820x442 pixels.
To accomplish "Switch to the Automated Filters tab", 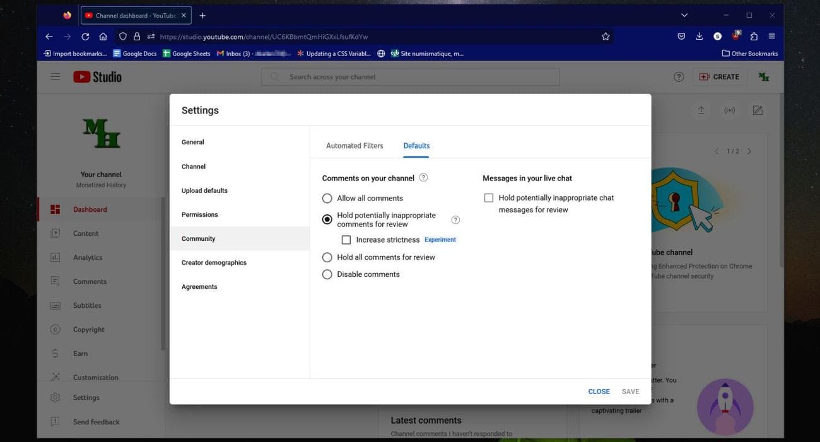I will click(x=354, y=146).
